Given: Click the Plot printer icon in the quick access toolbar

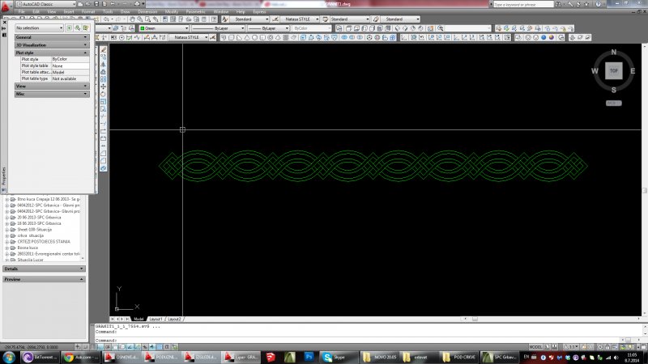Looking at the screenshot, I should pyautogui.click(x=135, y=4).
